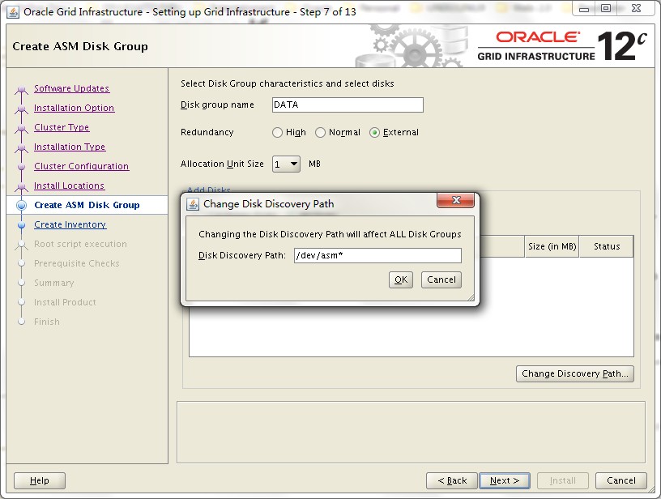This screenshot has width=661, height=499.
Task: Click the Cluster Configuration step marker icon
Action: pos(22,167)
